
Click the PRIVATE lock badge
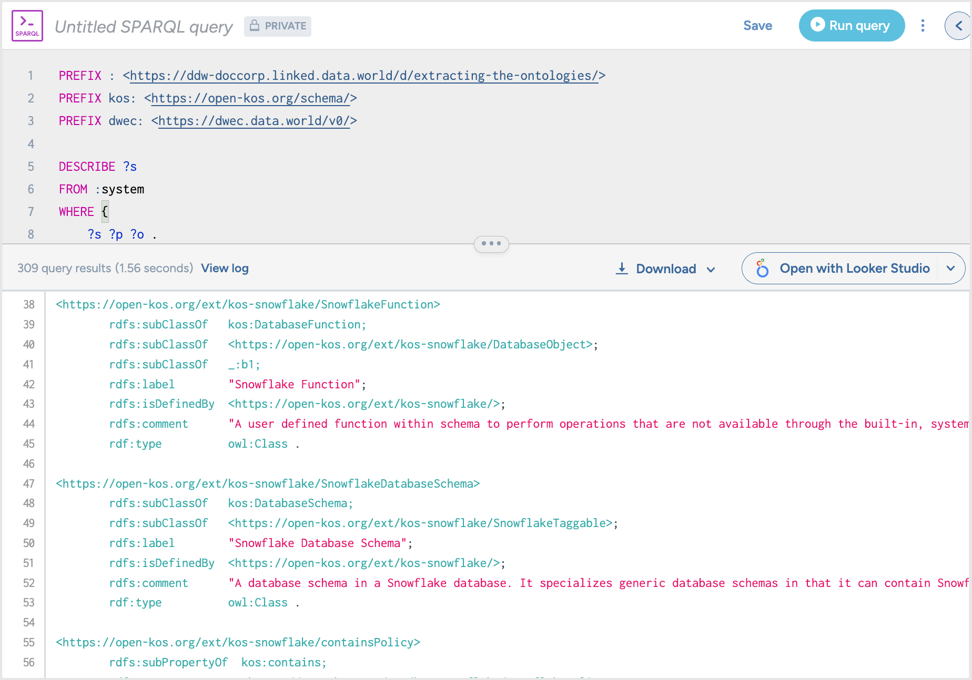click(x=278, y=26)
